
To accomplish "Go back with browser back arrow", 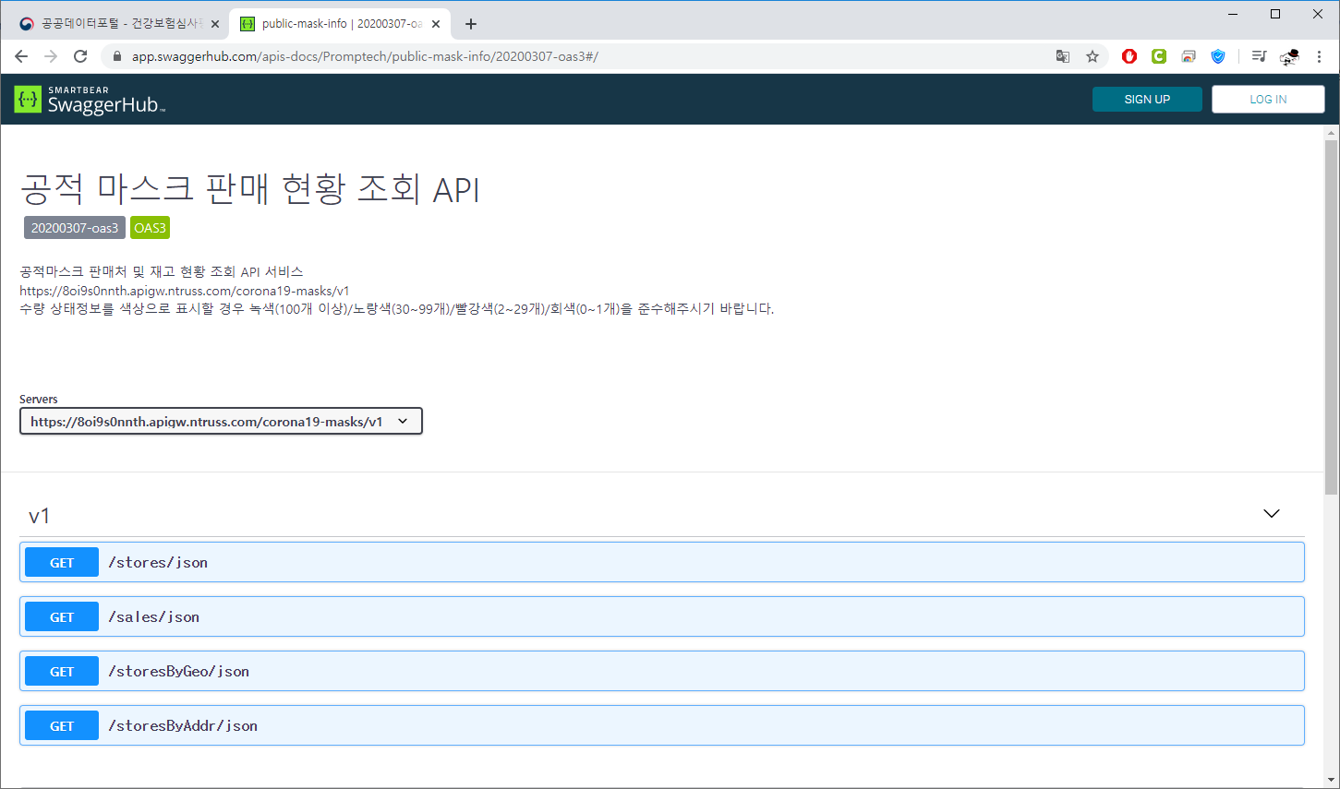I will point(21,56).
